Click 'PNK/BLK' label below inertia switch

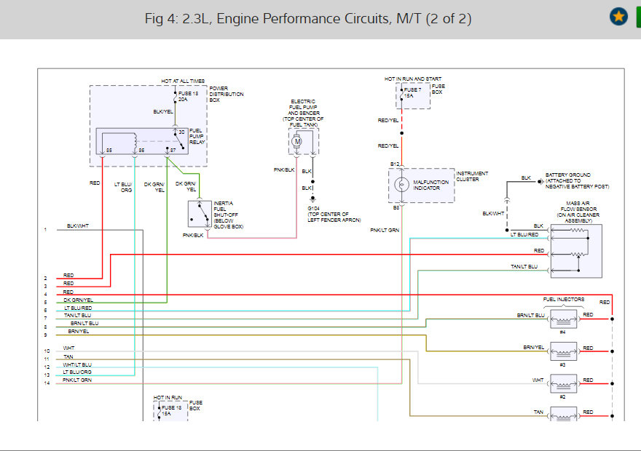[x=193, y=236]
